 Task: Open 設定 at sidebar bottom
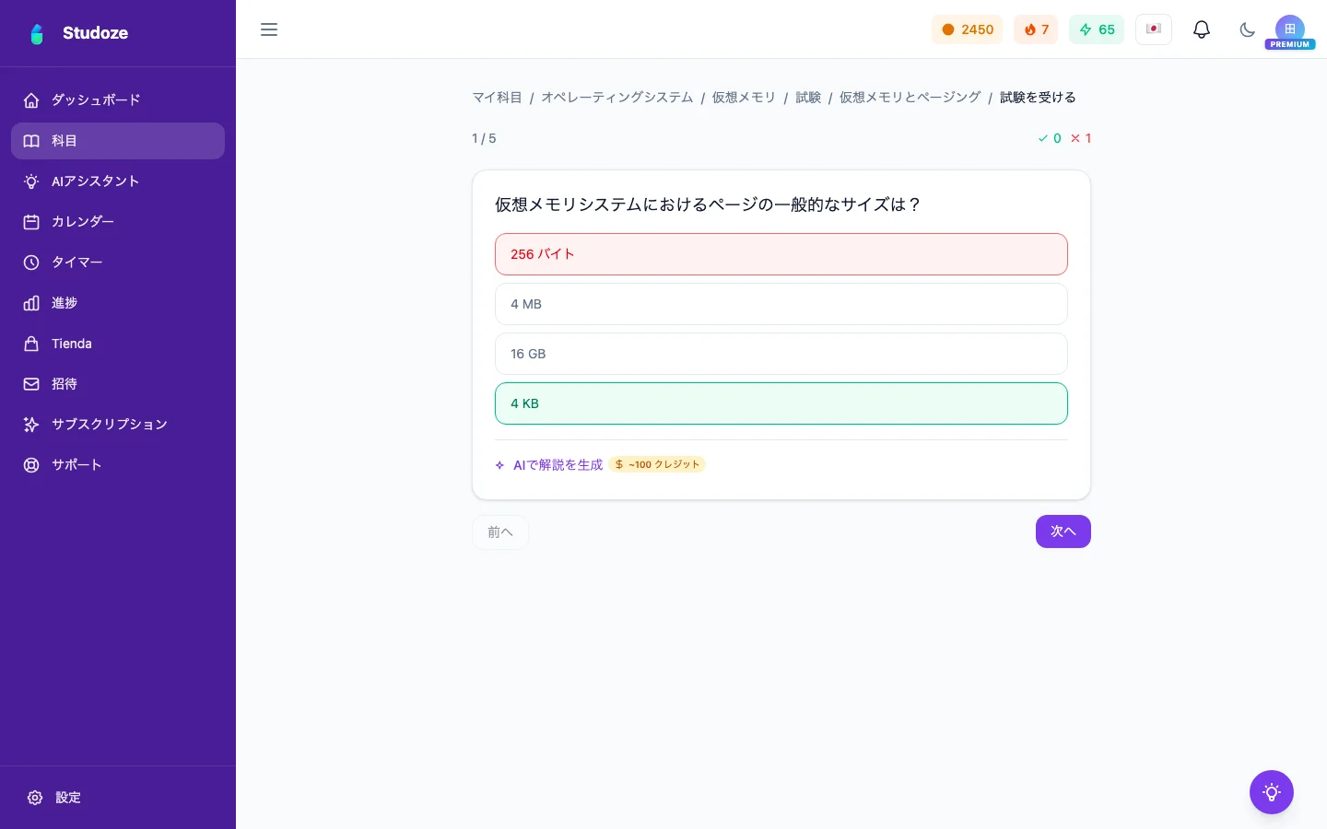118,798
